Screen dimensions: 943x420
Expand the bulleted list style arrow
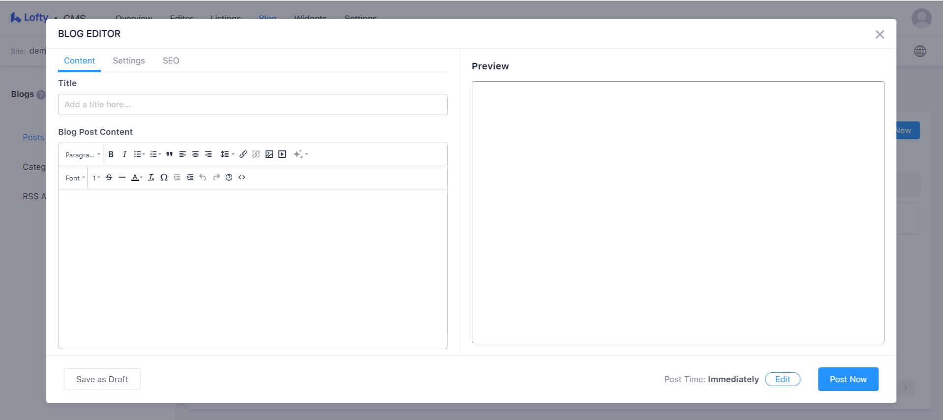click(x=144, y=154)
